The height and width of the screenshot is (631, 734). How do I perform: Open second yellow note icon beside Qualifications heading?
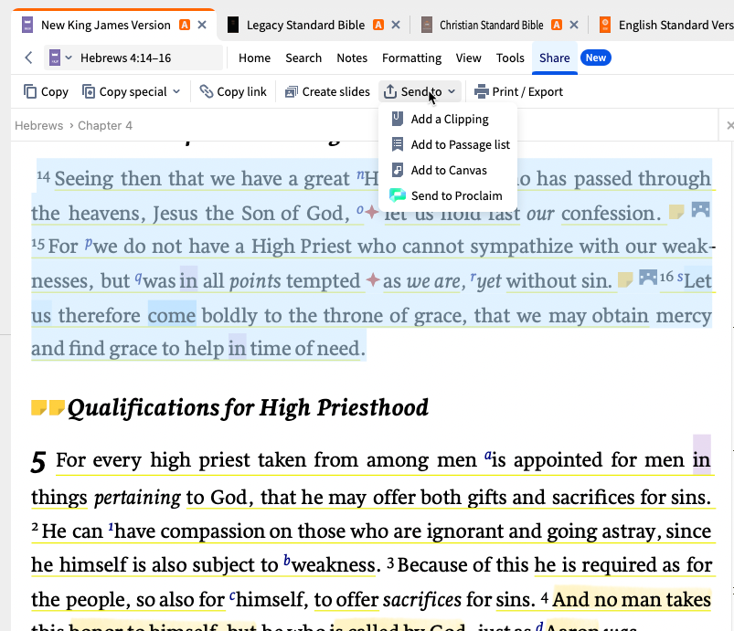[x=57, y=407]
